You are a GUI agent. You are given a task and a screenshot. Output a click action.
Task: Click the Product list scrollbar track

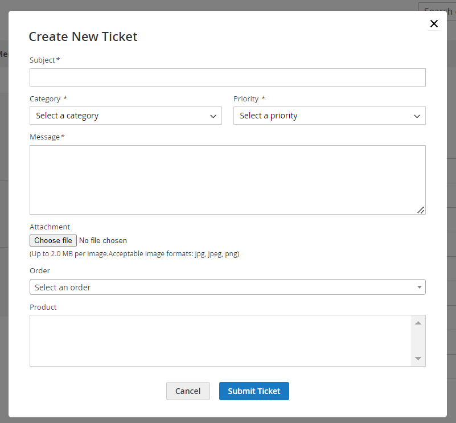pyautogui.click(x=418, y=340)
